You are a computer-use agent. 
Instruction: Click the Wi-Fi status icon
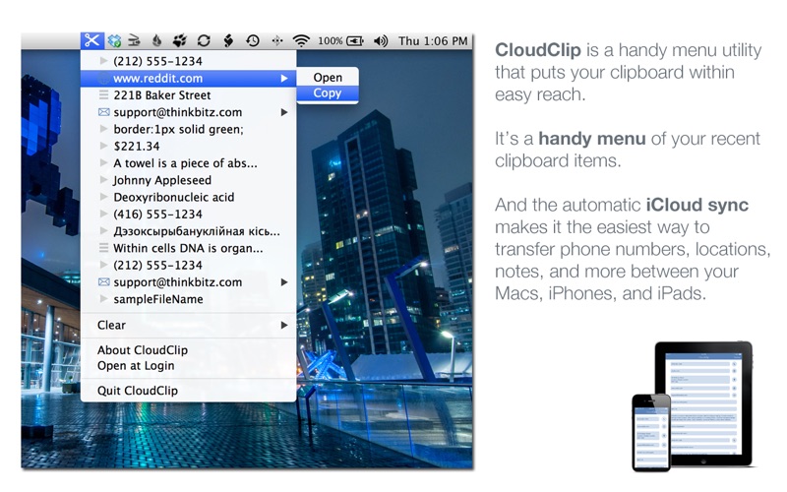(301, 40)
